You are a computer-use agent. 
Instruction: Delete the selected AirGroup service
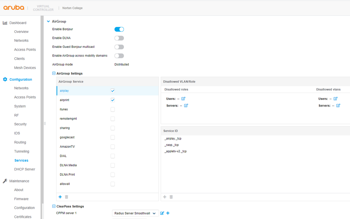(x=66, y=197)
